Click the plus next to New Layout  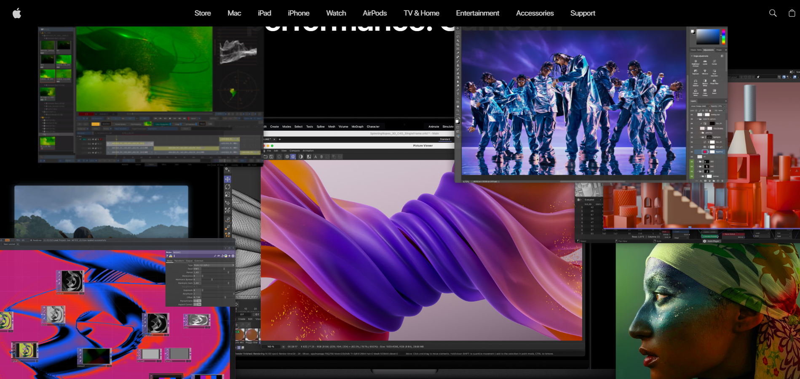coord(18,244)
